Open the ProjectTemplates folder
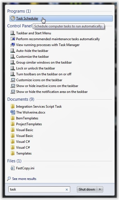The height and width of the screenshot is (200, 119). (x=29, y=124)
